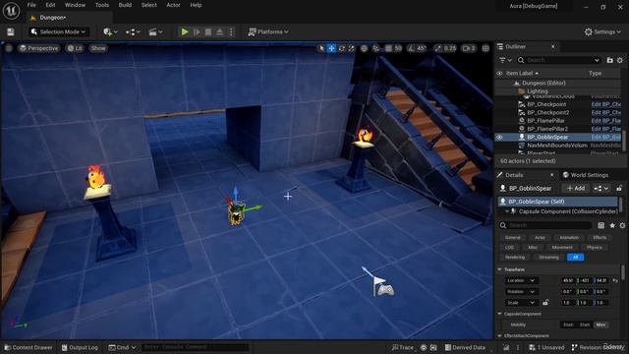Image resolution: width=629 pixels, height=354 pixels.
Task: Toggle scale snapping 0.25 icon
Action: click(x=437, y=48)
